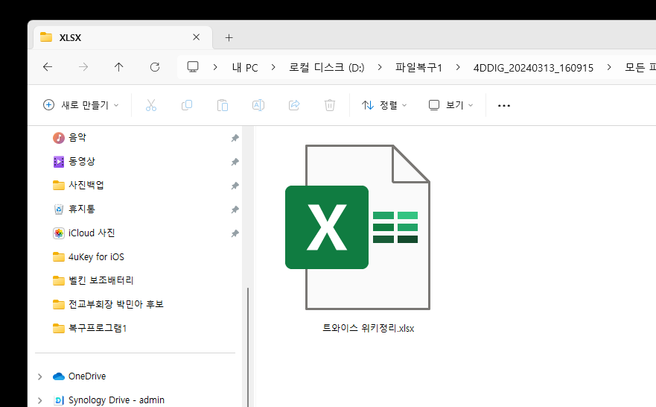Click the monitor icon in address bar
The height and width of the screenshot is (407, 656).
click(x=193, y=67)
